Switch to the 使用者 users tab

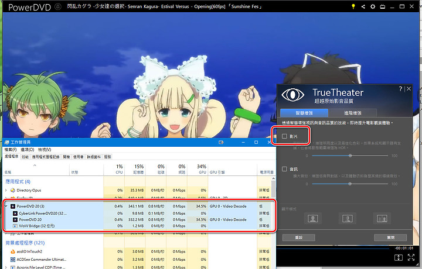[x=79, y=157]
